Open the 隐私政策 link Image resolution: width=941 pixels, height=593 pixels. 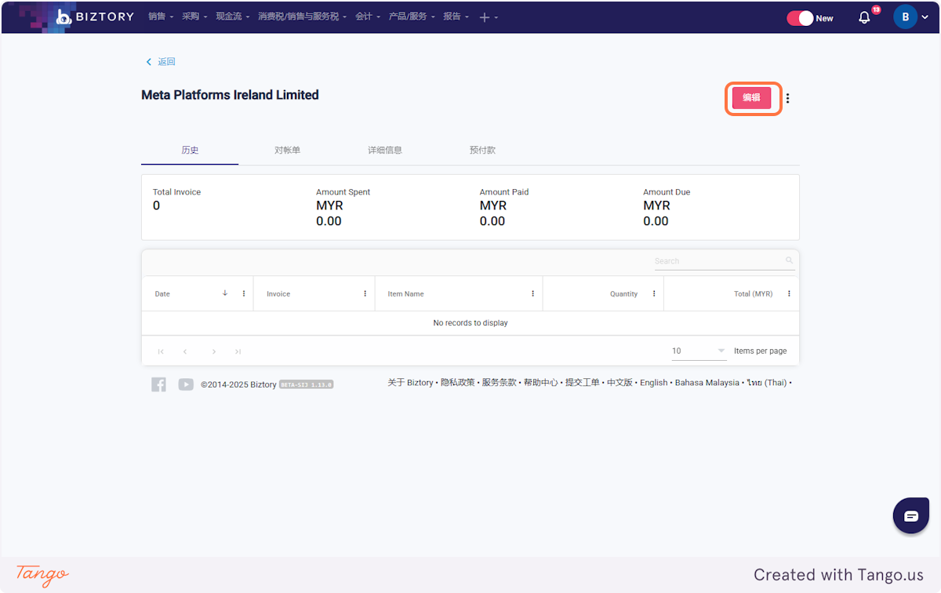[458, 383]
